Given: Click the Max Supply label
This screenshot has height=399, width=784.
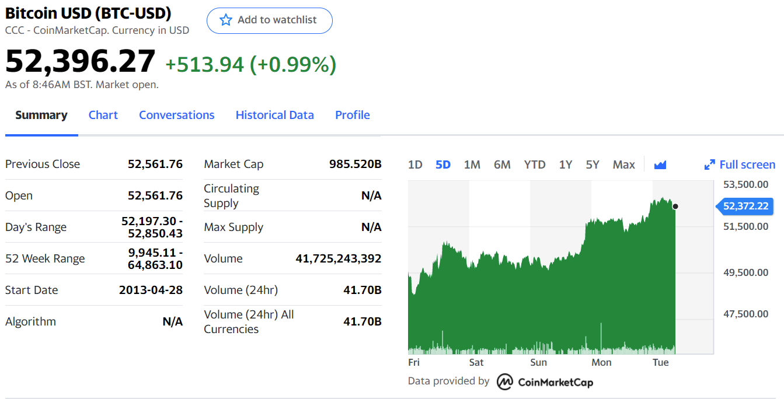Looking at the screenshot, I should pos(234,227).
